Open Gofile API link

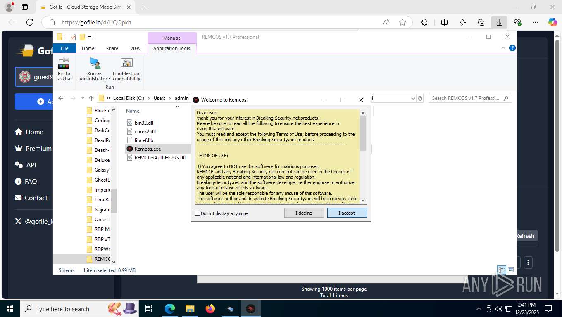(x=26, y=165)
